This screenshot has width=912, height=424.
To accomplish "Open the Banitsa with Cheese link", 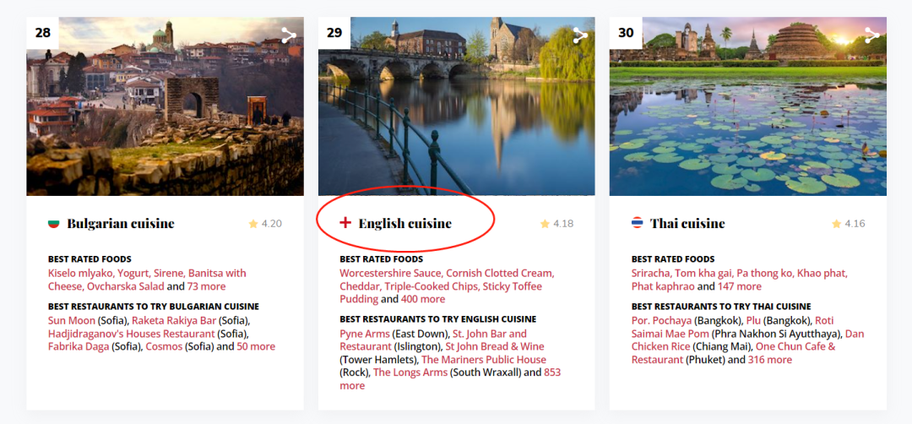I will click(x=147, y=280).
